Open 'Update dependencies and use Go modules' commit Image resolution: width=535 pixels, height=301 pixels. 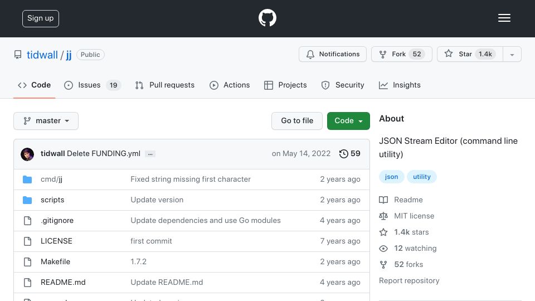[x=206, y=221]
